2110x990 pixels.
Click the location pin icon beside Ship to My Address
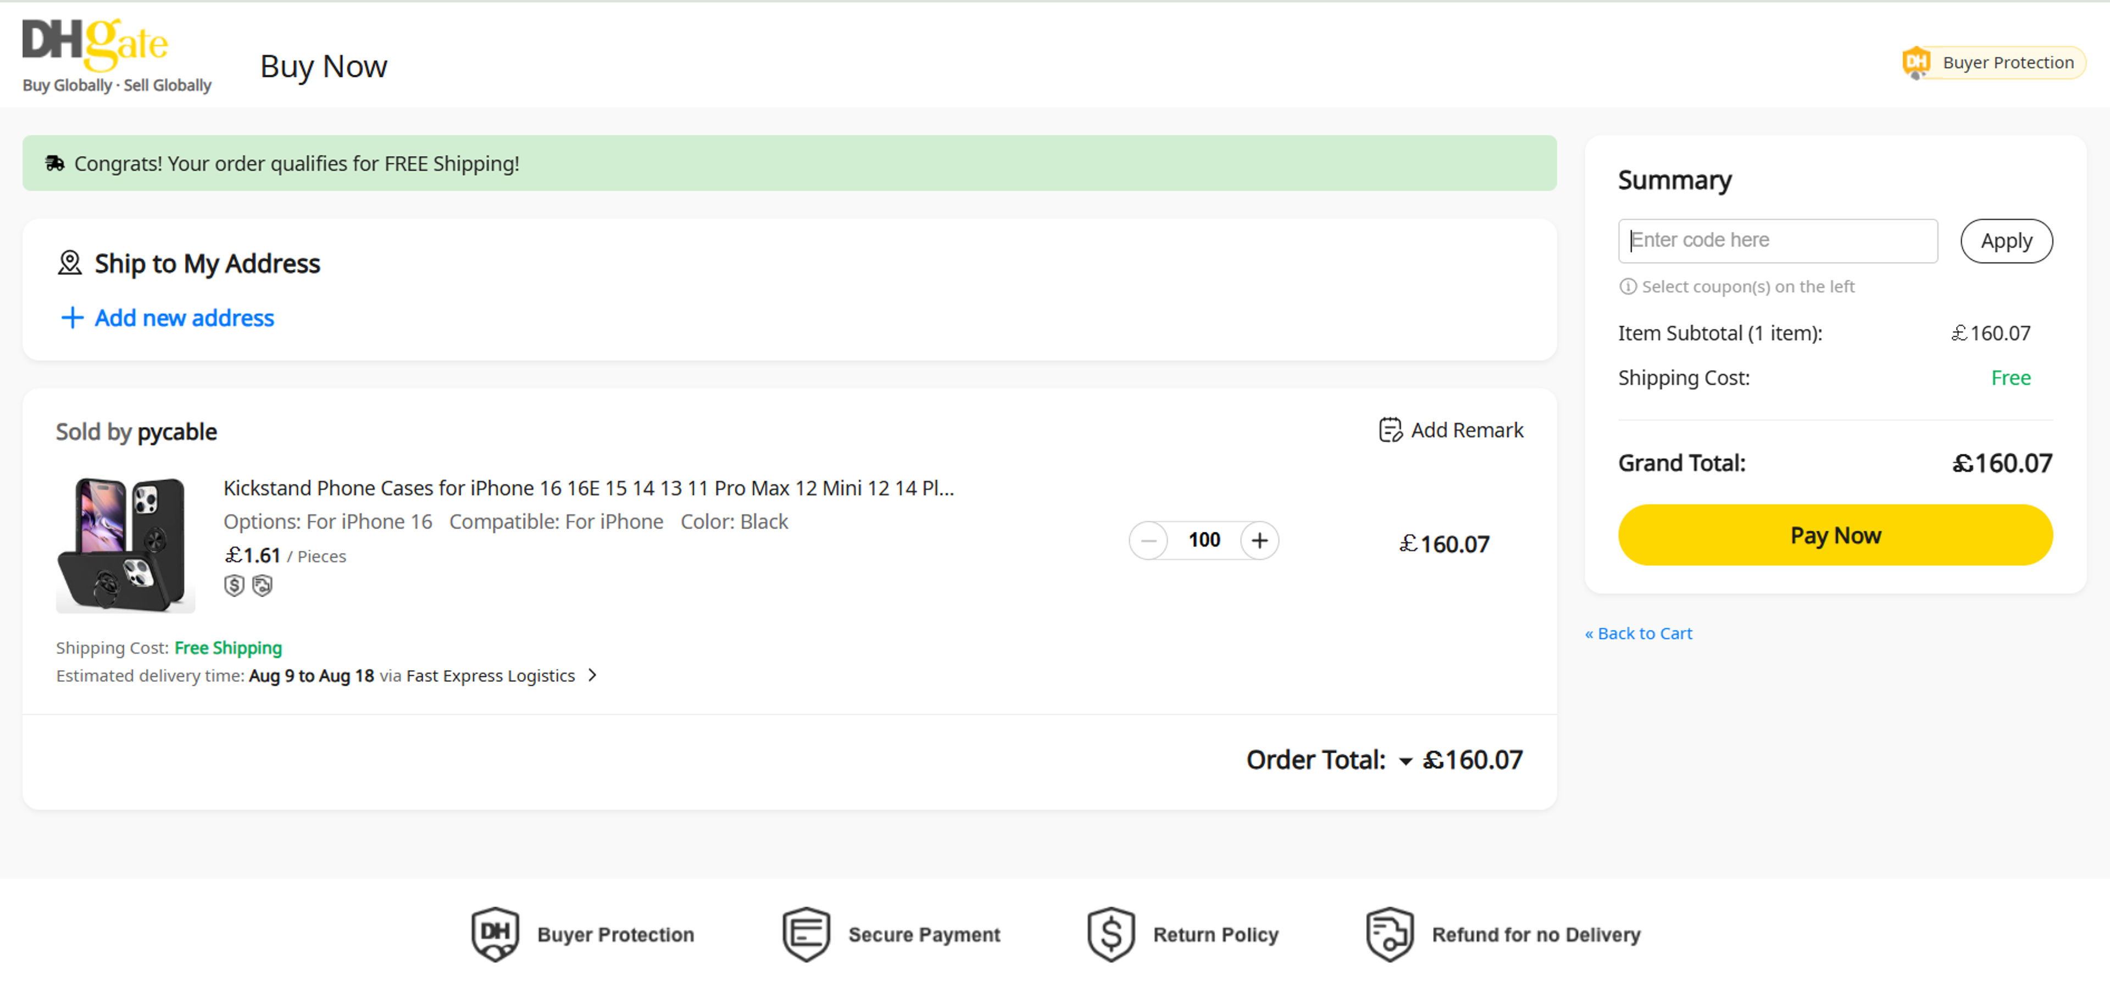tap(70, 263)
